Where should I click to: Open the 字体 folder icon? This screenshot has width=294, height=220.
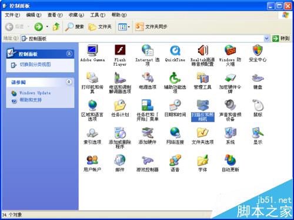pos(202,160)
